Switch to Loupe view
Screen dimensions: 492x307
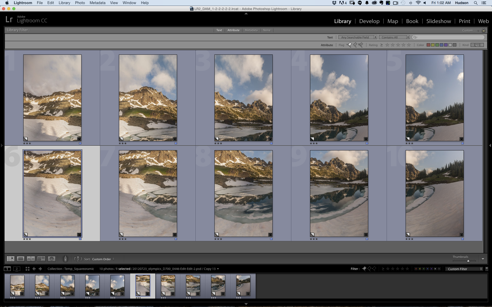coord(21,259)
